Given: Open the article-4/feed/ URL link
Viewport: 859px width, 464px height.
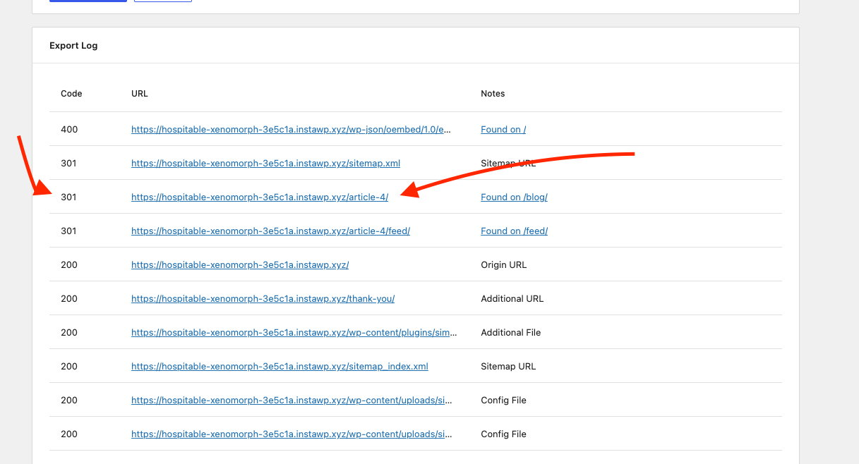Looking at the screenshot, I should (270, 231).
